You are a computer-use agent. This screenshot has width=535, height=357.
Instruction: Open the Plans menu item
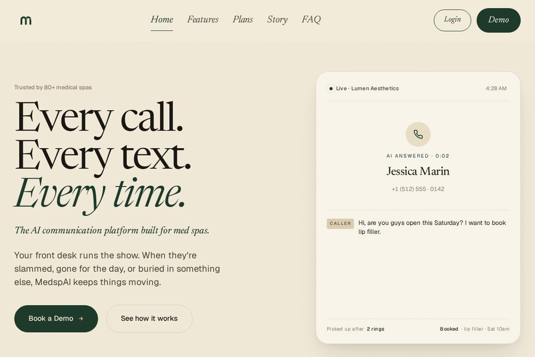(242, 19)
